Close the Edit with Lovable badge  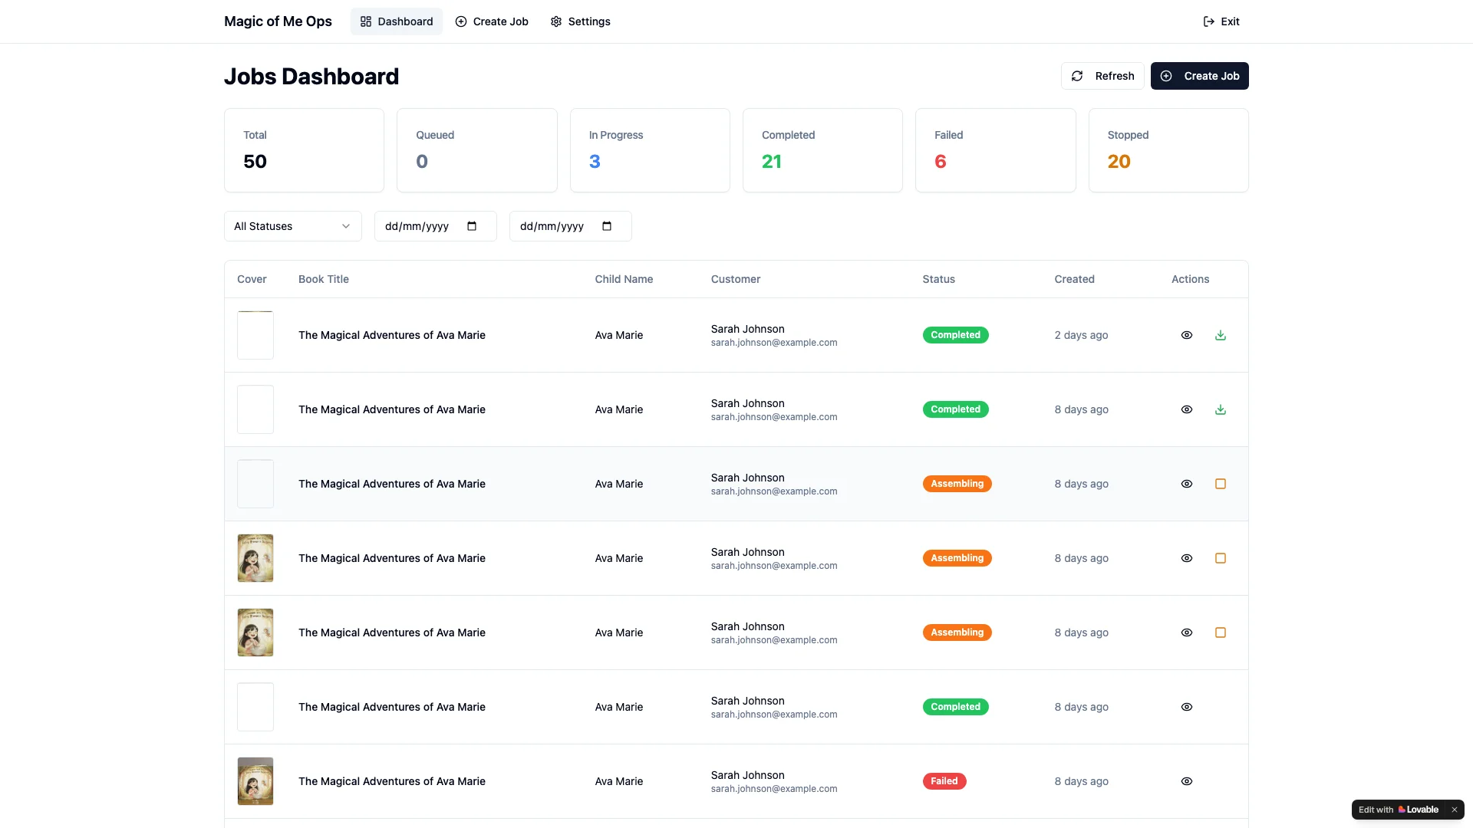pyautogui.click(x=1454, y=810)
